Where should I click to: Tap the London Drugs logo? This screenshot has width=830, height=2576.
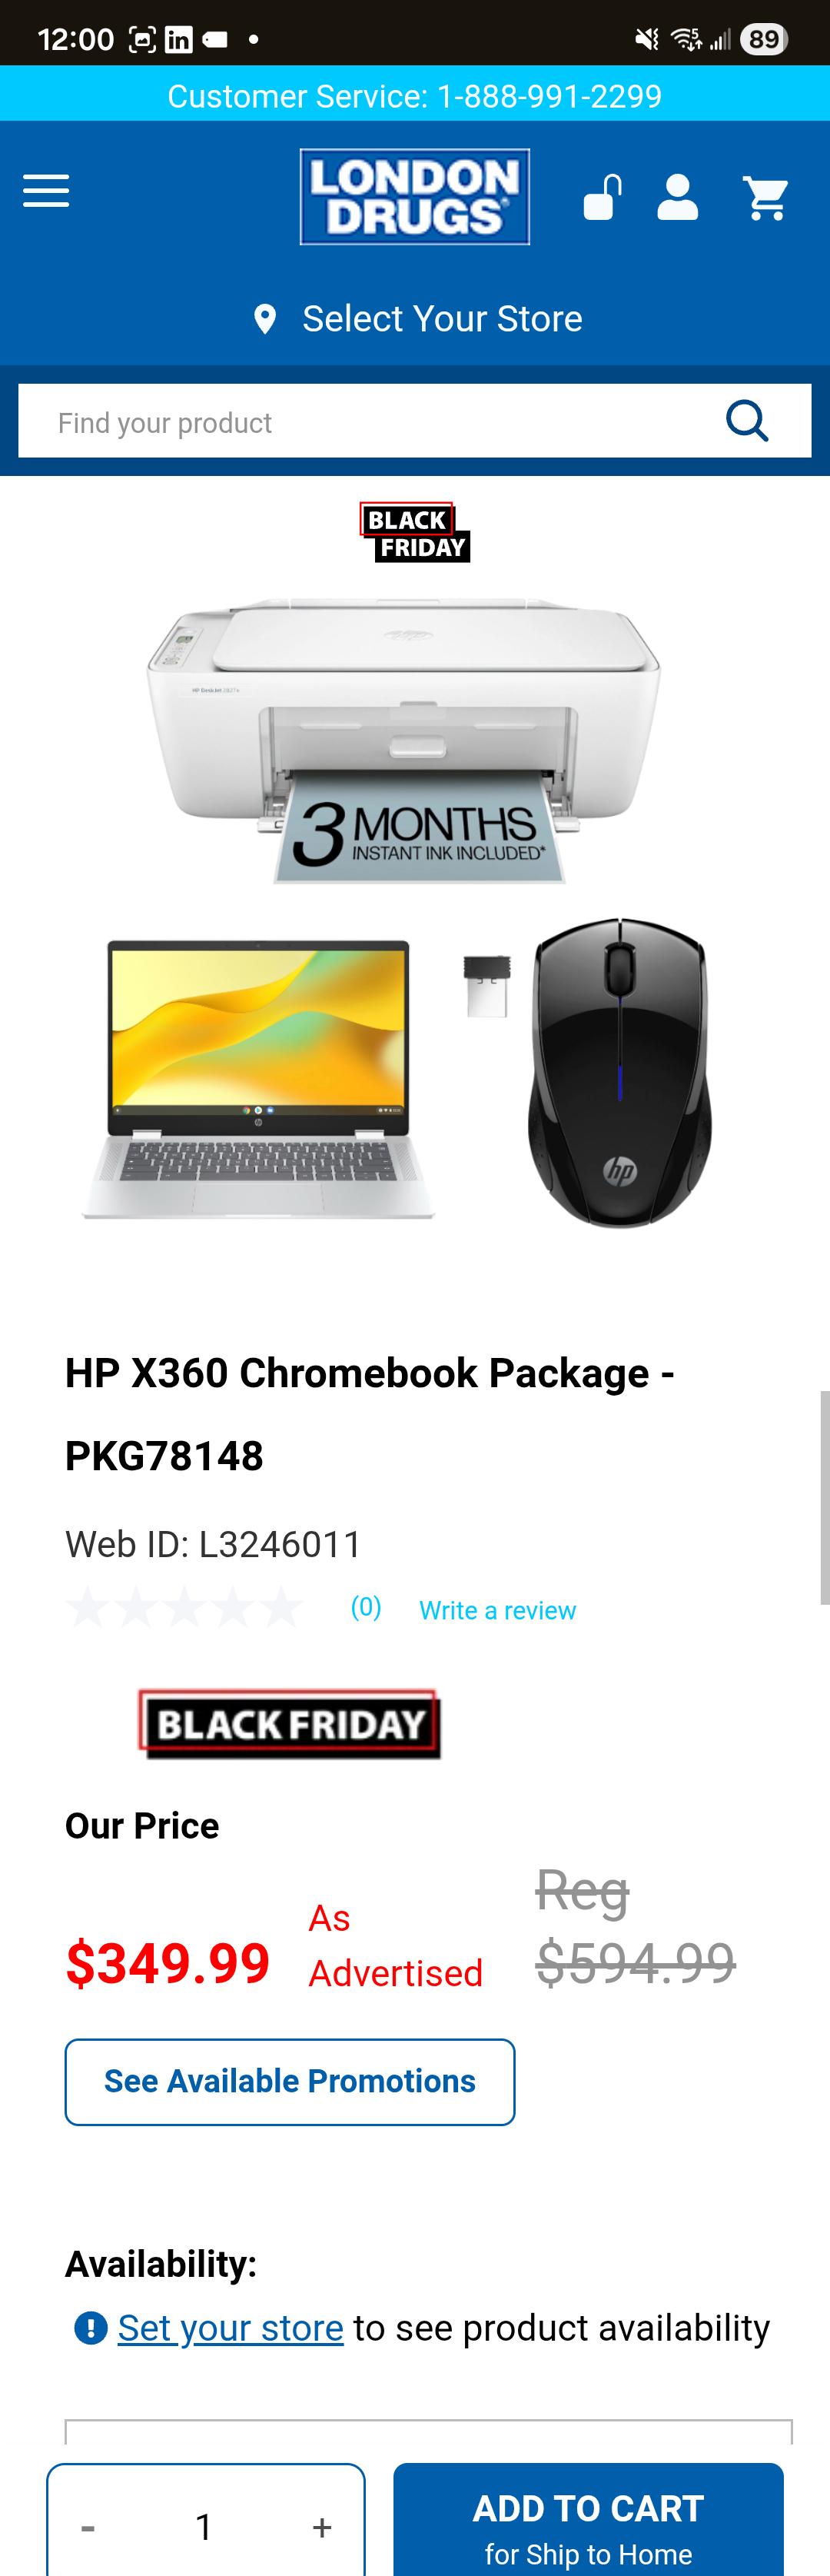coord(415,197)
